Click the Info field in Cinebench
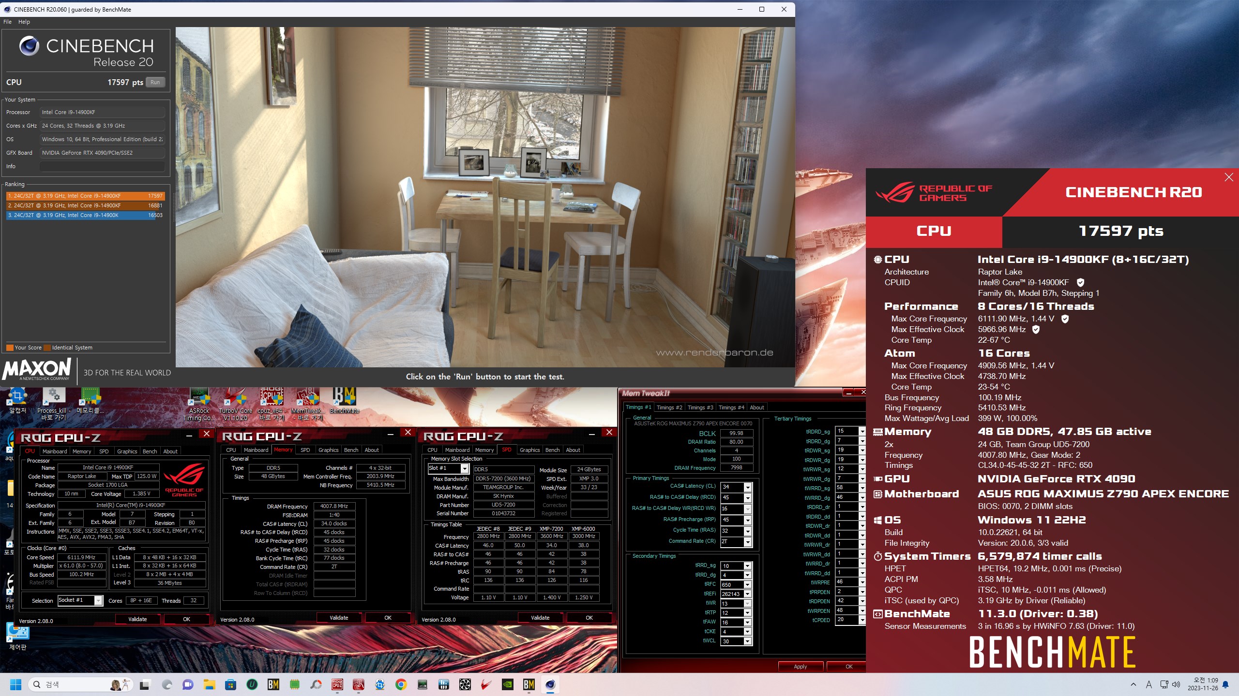 (102, 166)
